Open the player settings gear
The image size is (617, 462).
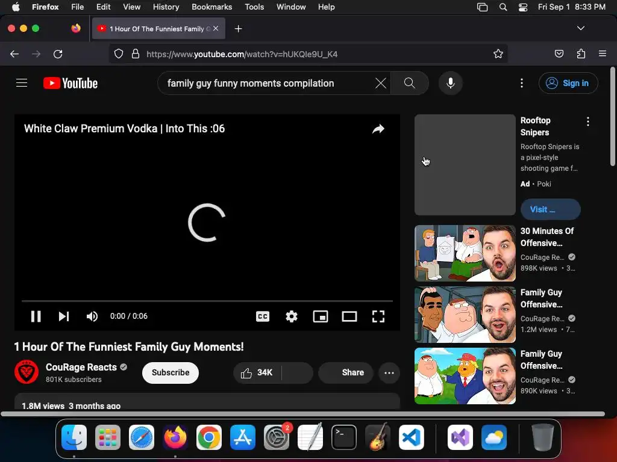tap(291, 316)
